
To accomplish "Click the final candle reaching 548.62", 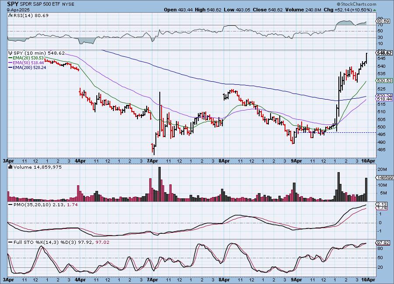I will pyautogui.click(x=366, y=58).
